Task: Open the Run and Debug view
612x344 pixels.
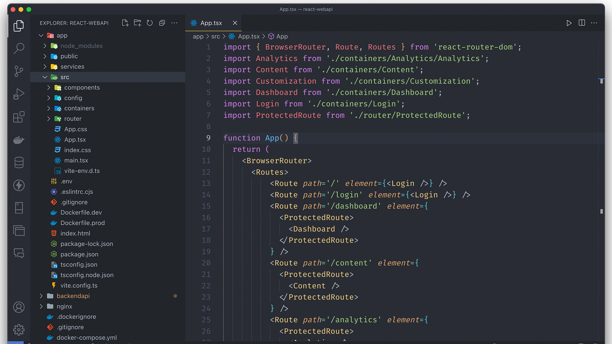Action: click(19, 94)
